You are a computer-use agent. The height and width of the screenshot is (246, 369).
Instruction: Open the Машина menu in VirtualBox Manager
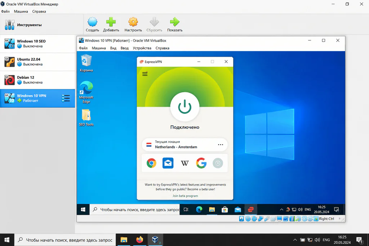[21, 11]
